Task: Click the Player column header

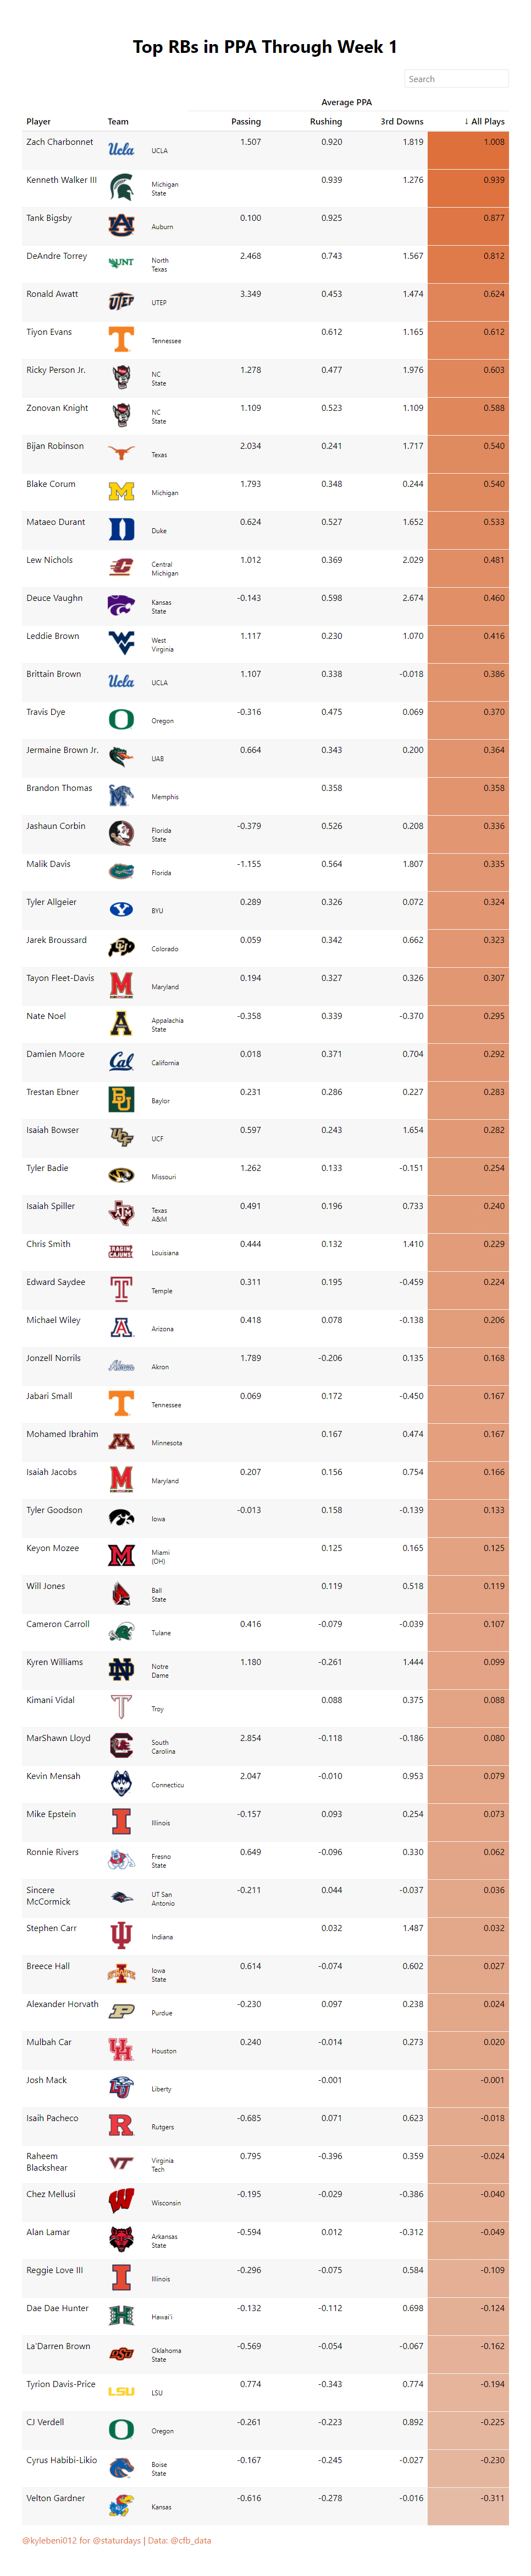Action: click(39, 122)
